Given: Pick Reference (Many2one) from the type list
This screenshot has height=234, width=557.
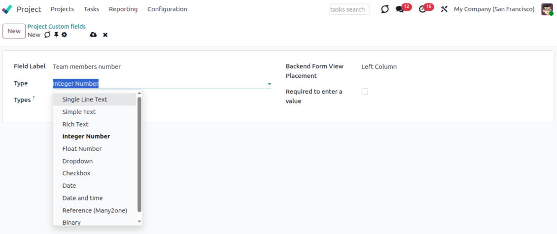Looking at the screenshot, I should [95, 210].
